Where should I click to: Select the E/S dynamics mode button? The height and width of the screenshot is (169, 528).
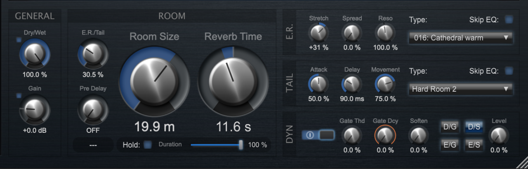[x=474, y=144]
